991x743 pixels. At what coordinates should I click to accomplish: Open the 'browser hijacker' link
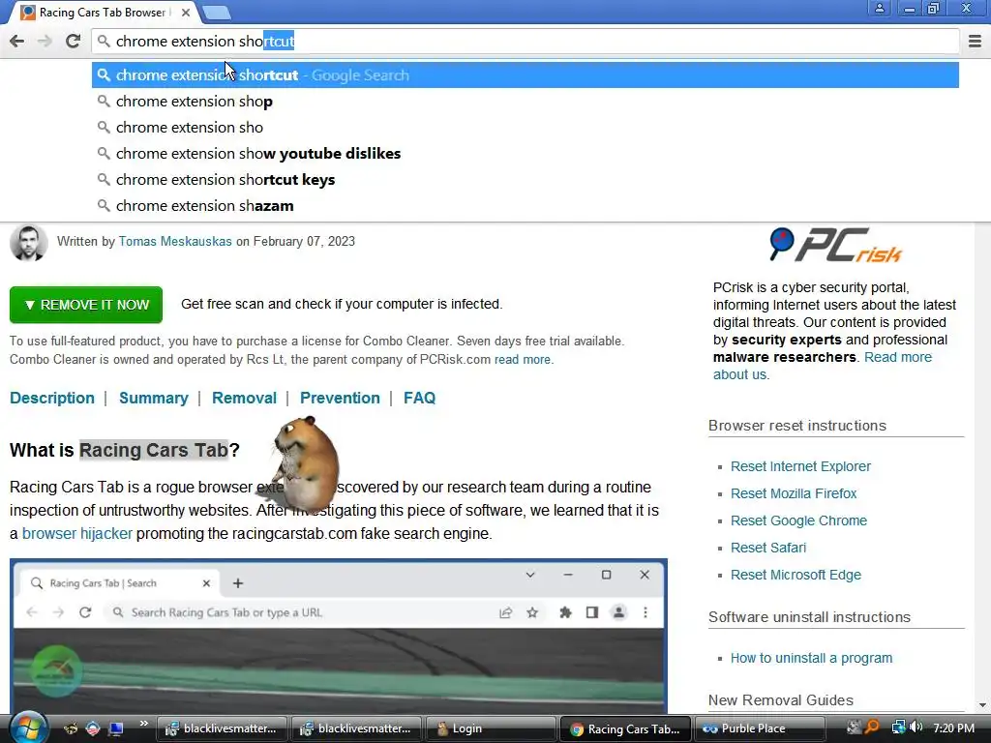tap(77, 534)
